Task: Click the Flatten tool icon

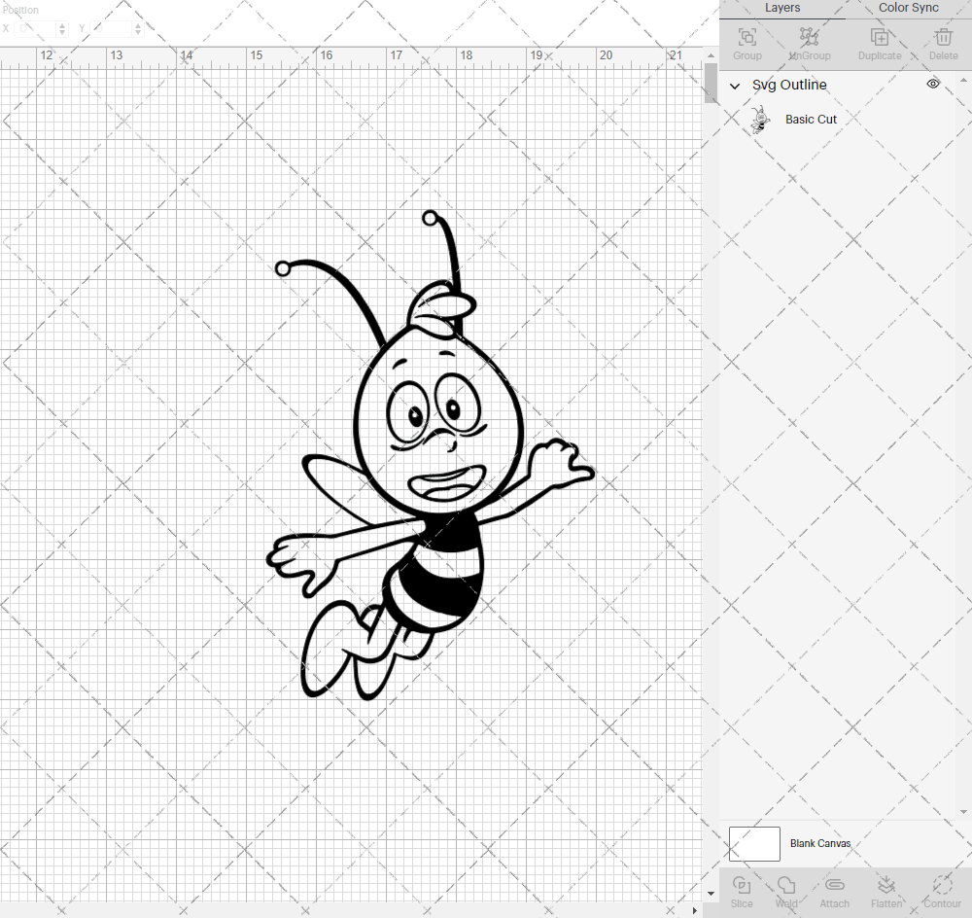Action: point(886,885)
